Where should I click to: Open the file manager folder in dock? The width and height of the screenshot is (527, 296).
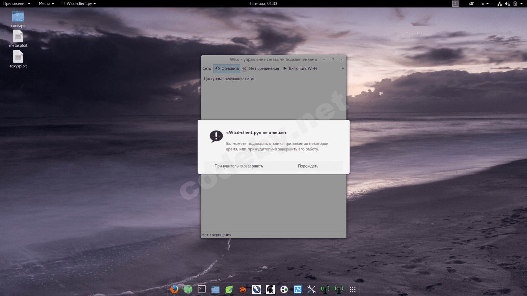215,289
